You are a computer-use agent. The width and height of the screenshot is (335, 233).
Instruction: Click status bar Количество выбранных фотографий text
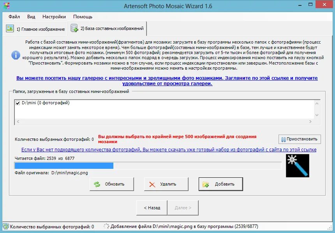(x=52, y=227)
